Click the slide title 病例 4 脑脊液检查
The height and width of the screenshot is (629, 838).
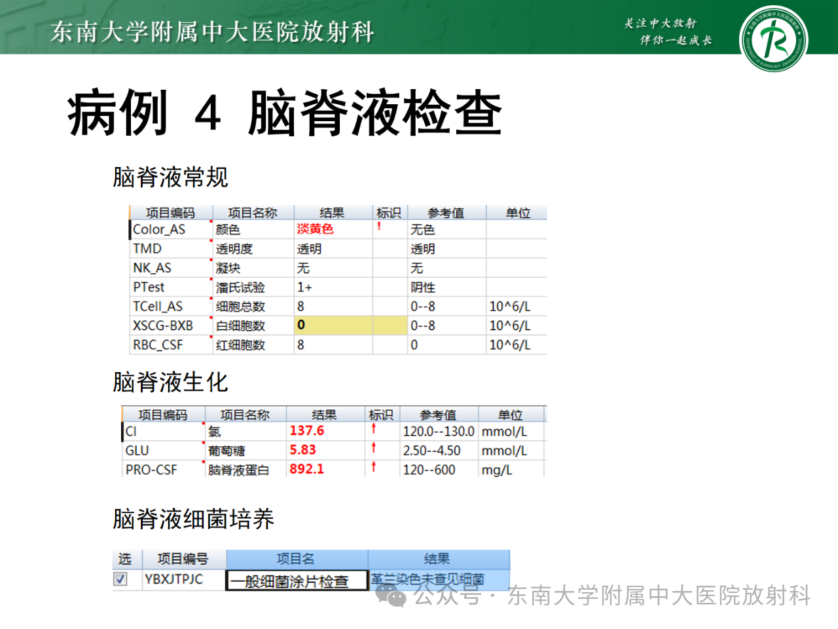pyautogui.click(x=285, y=113)
